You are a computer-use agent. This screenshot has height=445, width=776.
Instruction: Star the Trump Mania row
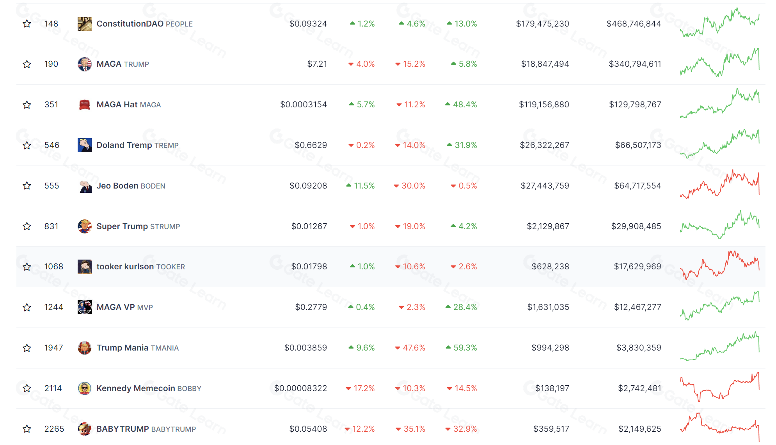[x=27, y=348]
